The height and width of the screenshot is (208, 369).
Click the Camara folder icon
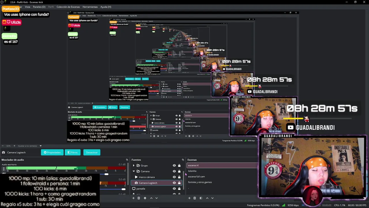click(x=138, y=171)
